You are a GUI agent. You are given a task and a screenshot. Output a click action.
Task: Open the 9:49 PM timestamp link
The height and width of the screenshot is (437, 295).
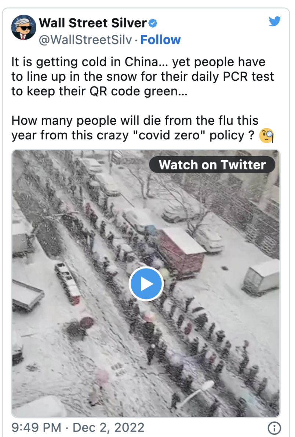(x=36, y=427)
